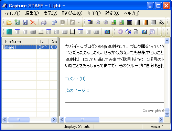Click the file list horizontal scrollbar thumb
The width and height of the screenshot is (172, 131).
click(19, 120)
